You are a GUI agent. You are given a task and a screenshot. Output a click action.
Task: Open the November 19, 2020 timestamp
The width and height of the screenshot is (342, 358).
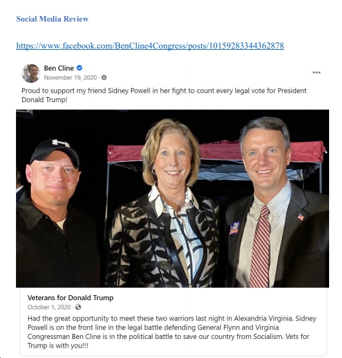click(x=70, y=78)
